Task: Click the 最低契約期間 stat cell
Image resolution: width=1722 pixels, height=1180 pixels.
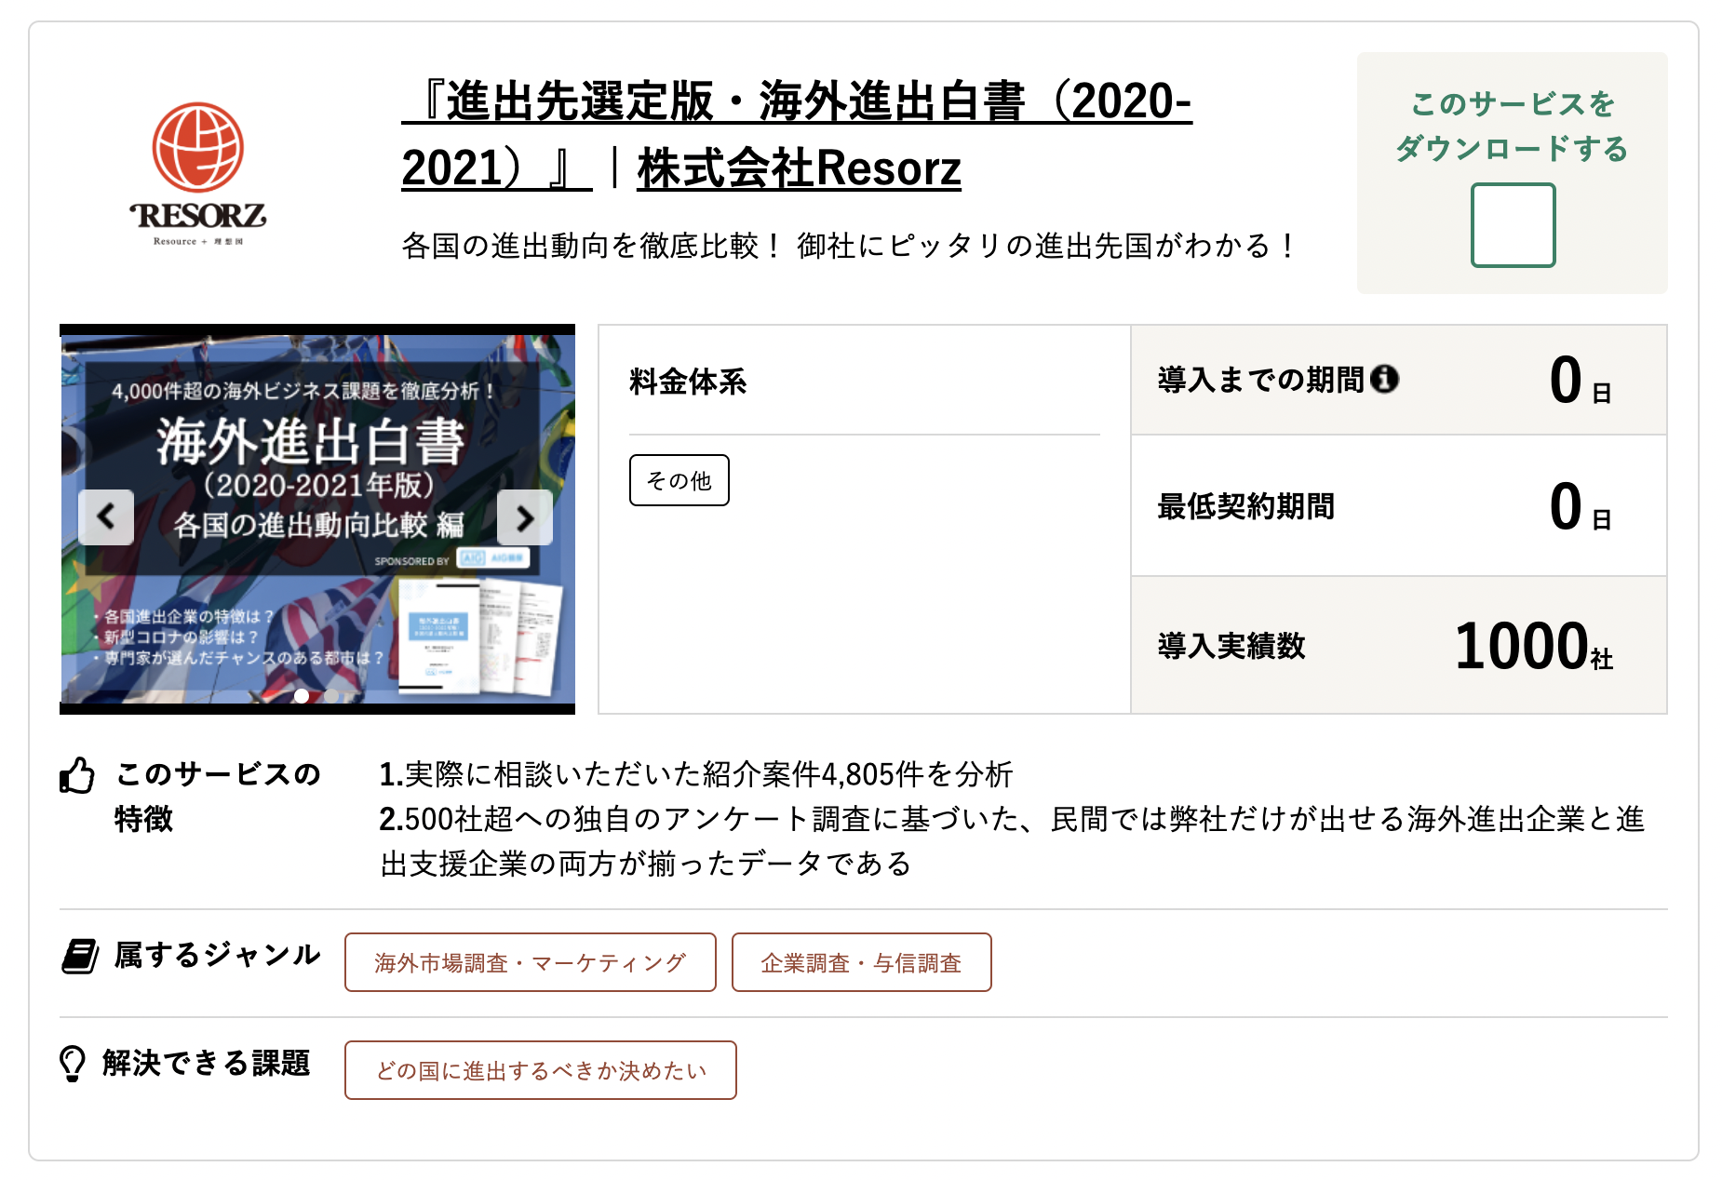Action: coord(1398,505)
